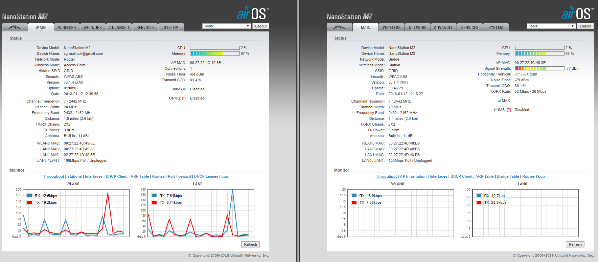This screenshot has height=262, width=598.
Task: Switch to MAIN tab in right panel
Action: (366, 27)
